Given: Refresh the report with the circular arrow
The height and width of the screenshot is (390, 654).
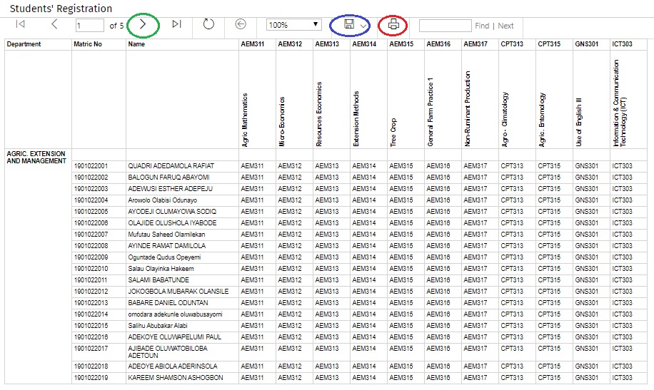Looking at the screenshot, I should click(x=208, y=24).
